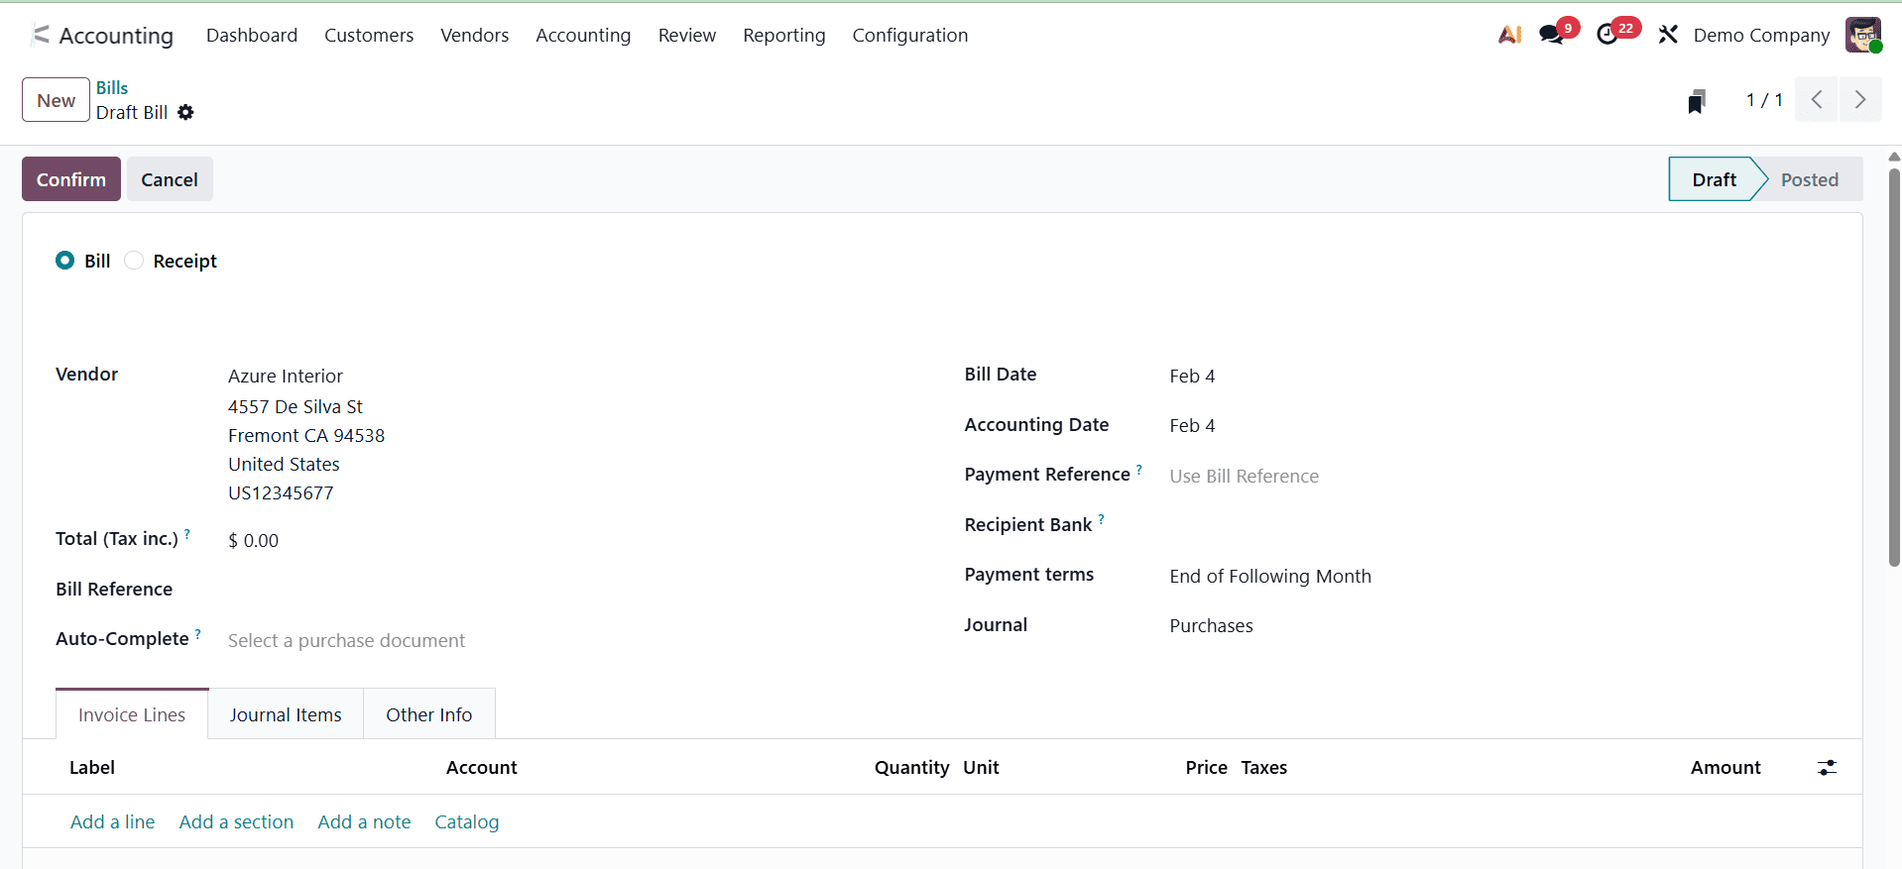Switch to the Invoice Lines tab

pos(132,714)
